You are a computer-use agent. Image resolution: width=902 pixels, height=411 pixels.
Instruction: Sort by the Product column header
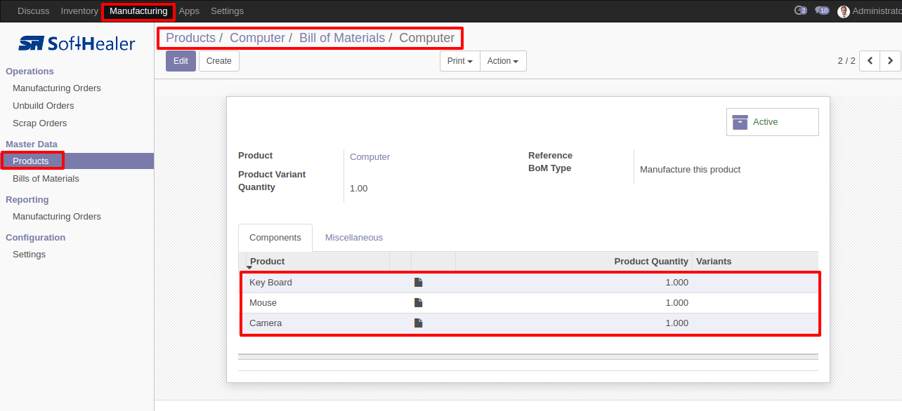267,262
